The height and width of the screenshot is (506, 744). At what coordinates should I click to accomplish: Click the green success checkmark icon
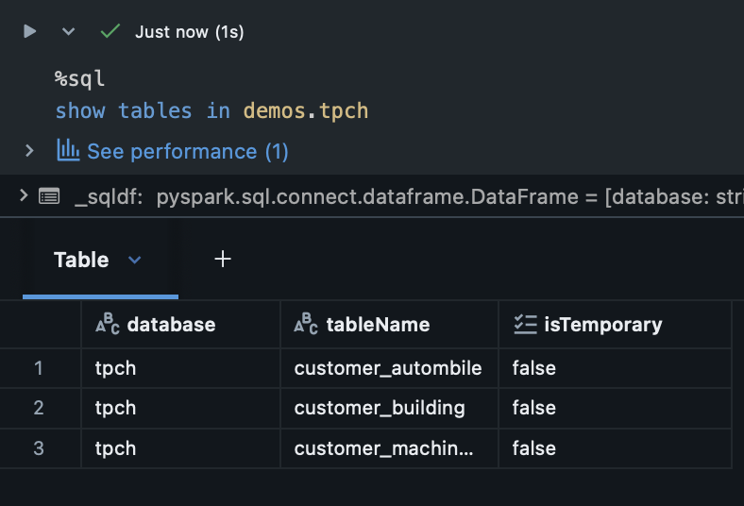[x=110, y=31]
